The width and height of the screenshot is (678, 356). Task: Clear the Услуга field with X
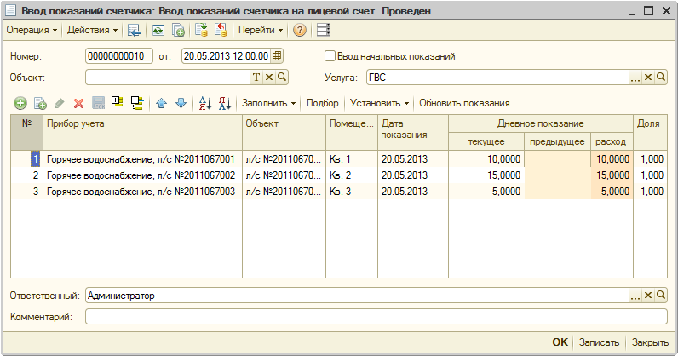[x=647, y=78]
